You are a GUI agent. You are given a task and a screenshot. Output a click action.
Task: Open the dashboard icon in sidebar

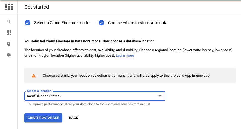tap(9, 33)
